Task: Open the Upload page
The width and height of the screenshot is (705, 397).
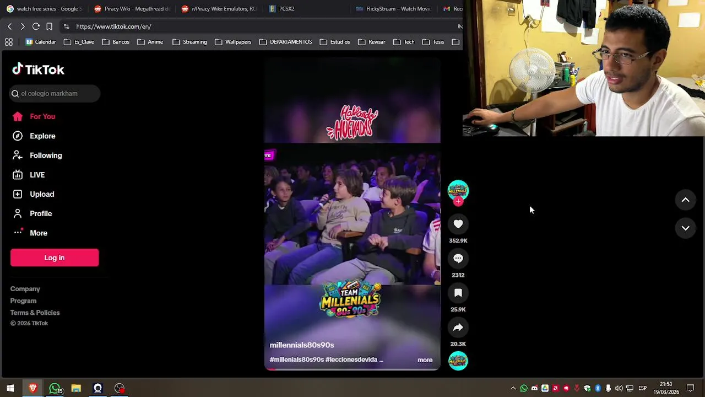Action: click(34, 194)
